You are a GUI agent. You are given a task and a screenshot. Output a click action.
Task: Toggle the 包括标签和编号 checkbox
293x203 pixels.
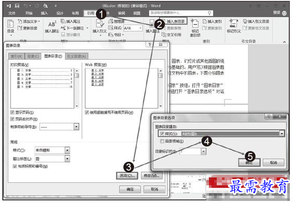[x=15, y=166]
